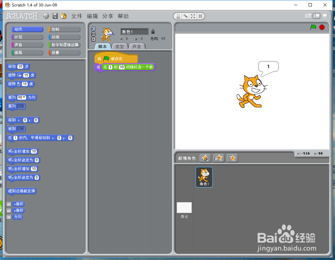
Task: Open presentation mode with the stage icon
Action: 324,16
